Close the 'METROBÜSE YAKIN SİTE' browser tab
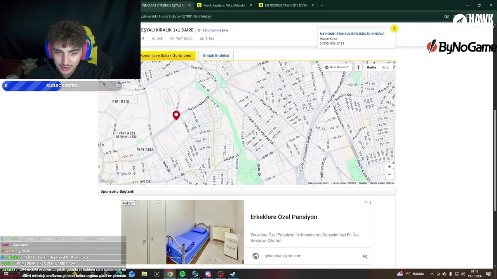The width and height of the screenshot is (497, 279). 313,5
